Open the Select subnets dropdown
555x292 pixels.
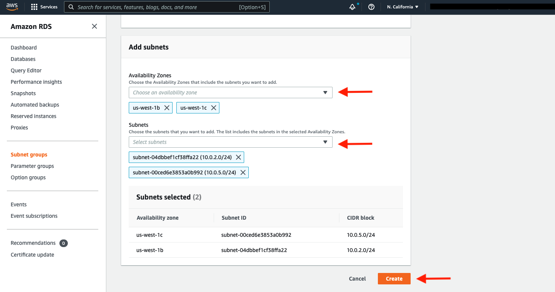(x=230, y=142)
